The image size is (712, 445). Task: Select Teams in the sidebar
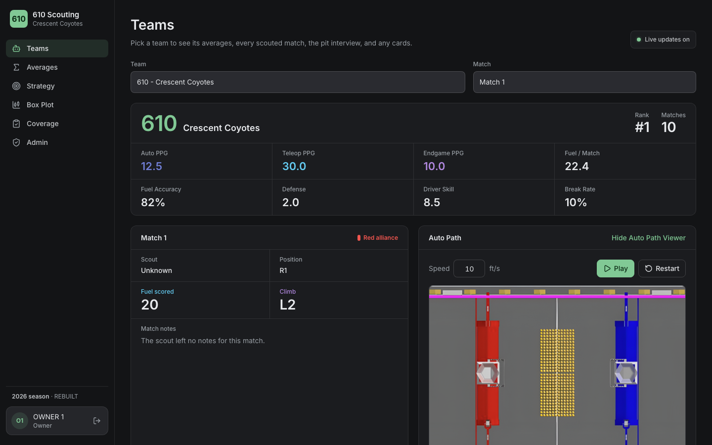[x=57, y=48]
